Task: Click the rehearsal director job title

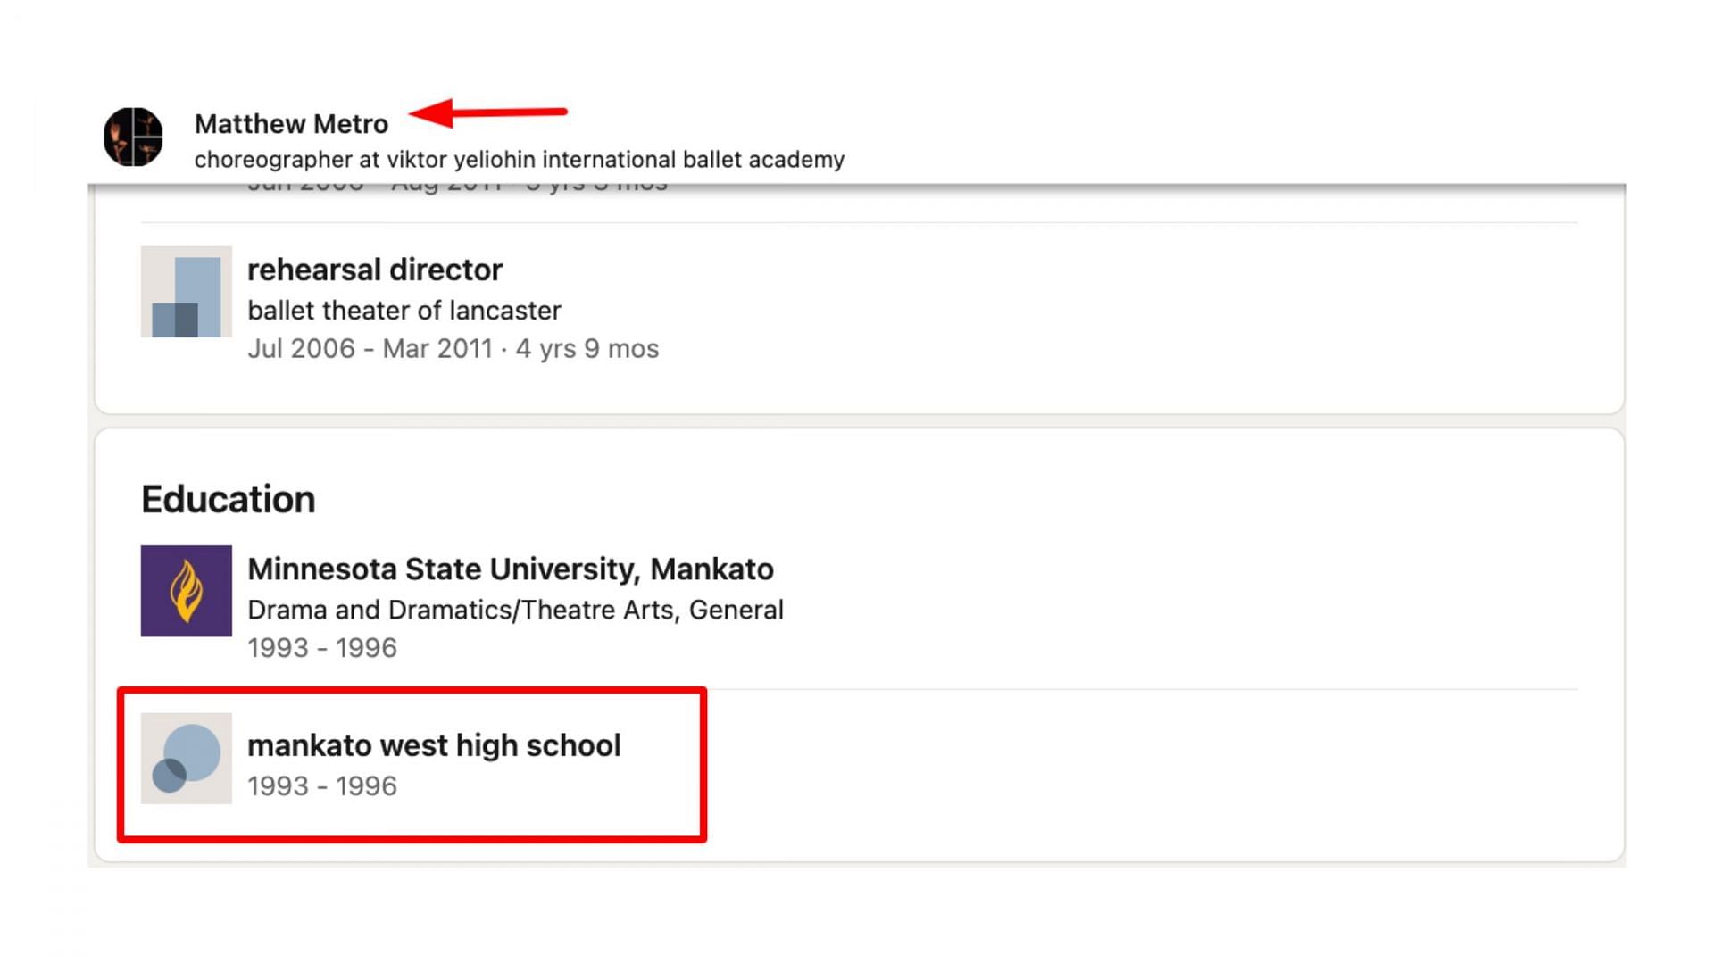Action: coord(375,270)
